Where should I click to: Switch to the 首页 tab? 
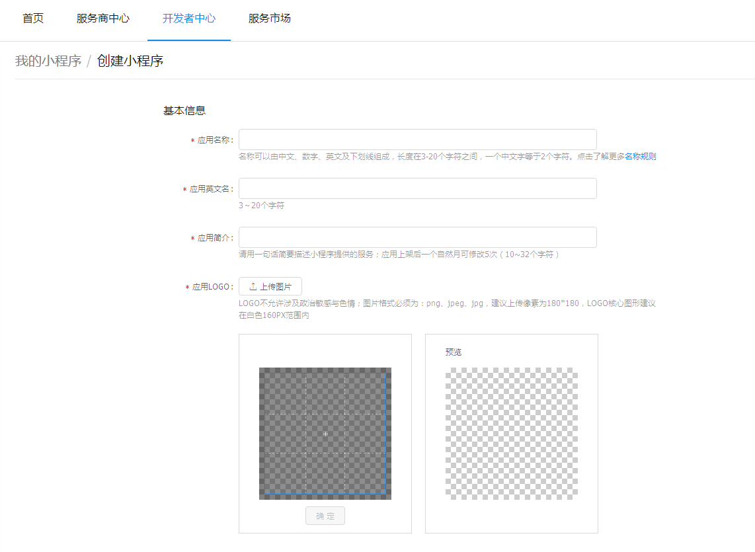point(32,19)
